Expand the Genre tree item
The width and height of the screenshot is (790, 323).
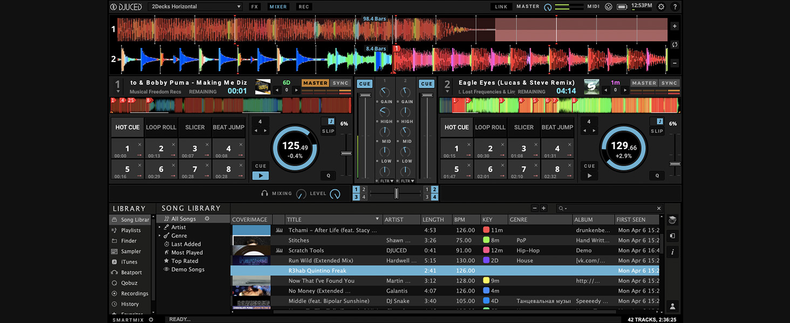tap(160, 236)
